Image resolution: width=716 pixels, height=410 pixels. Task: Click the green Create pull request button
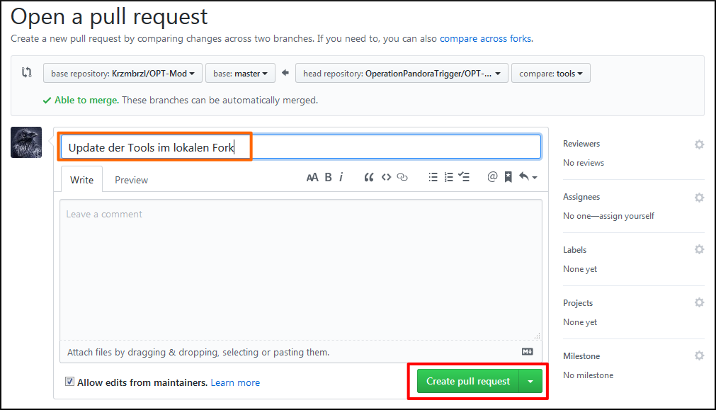click(x=468, y=381)
